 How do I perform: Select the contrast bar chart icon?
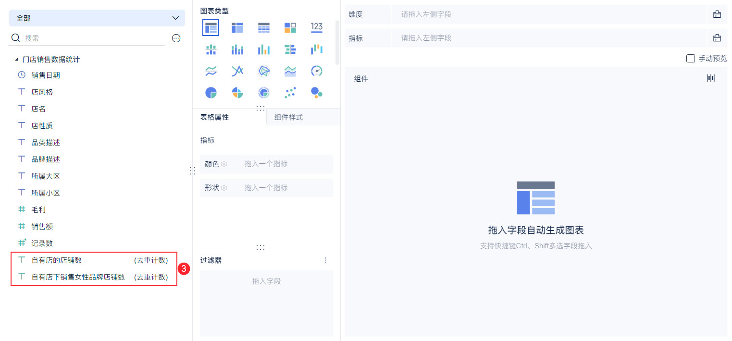(290, 49)
